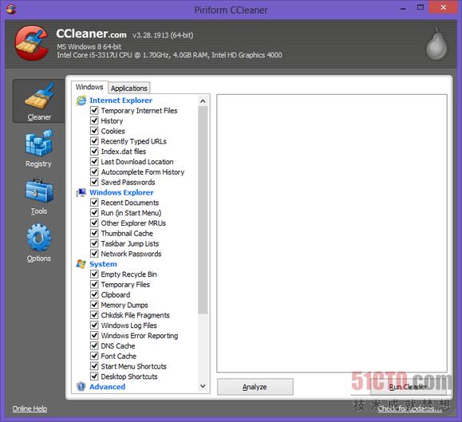Maximize the CCleaner window
The width and height of the screenshot is (462, 422).
coord(421,8)
